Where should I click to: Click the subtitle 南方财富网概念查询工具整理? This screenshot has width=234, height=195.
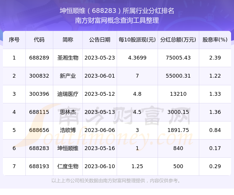click(x=117, y=20)
